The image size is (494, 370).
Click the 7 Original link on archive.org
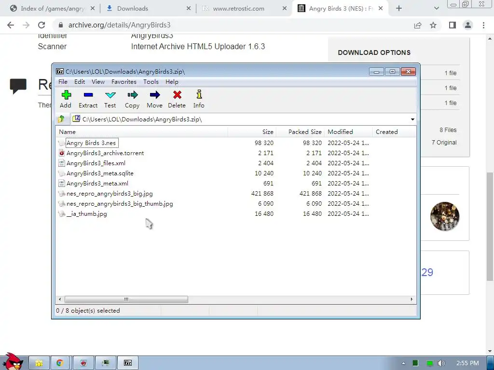(x=444, y=143)
